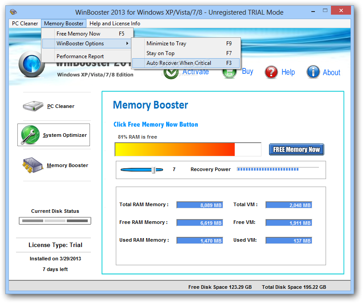Viewport: 363px width, 303px height.
Task: Click Used RAM Memory value 1,470 MB
Action: (200, 240)
